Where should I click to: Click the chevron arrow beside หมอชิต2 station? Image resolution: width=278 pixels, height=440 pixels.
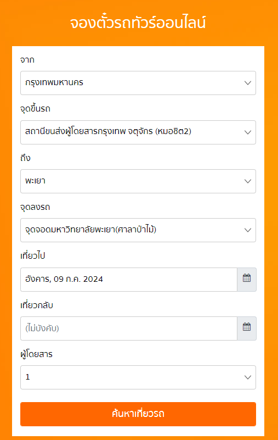point(248,132)
